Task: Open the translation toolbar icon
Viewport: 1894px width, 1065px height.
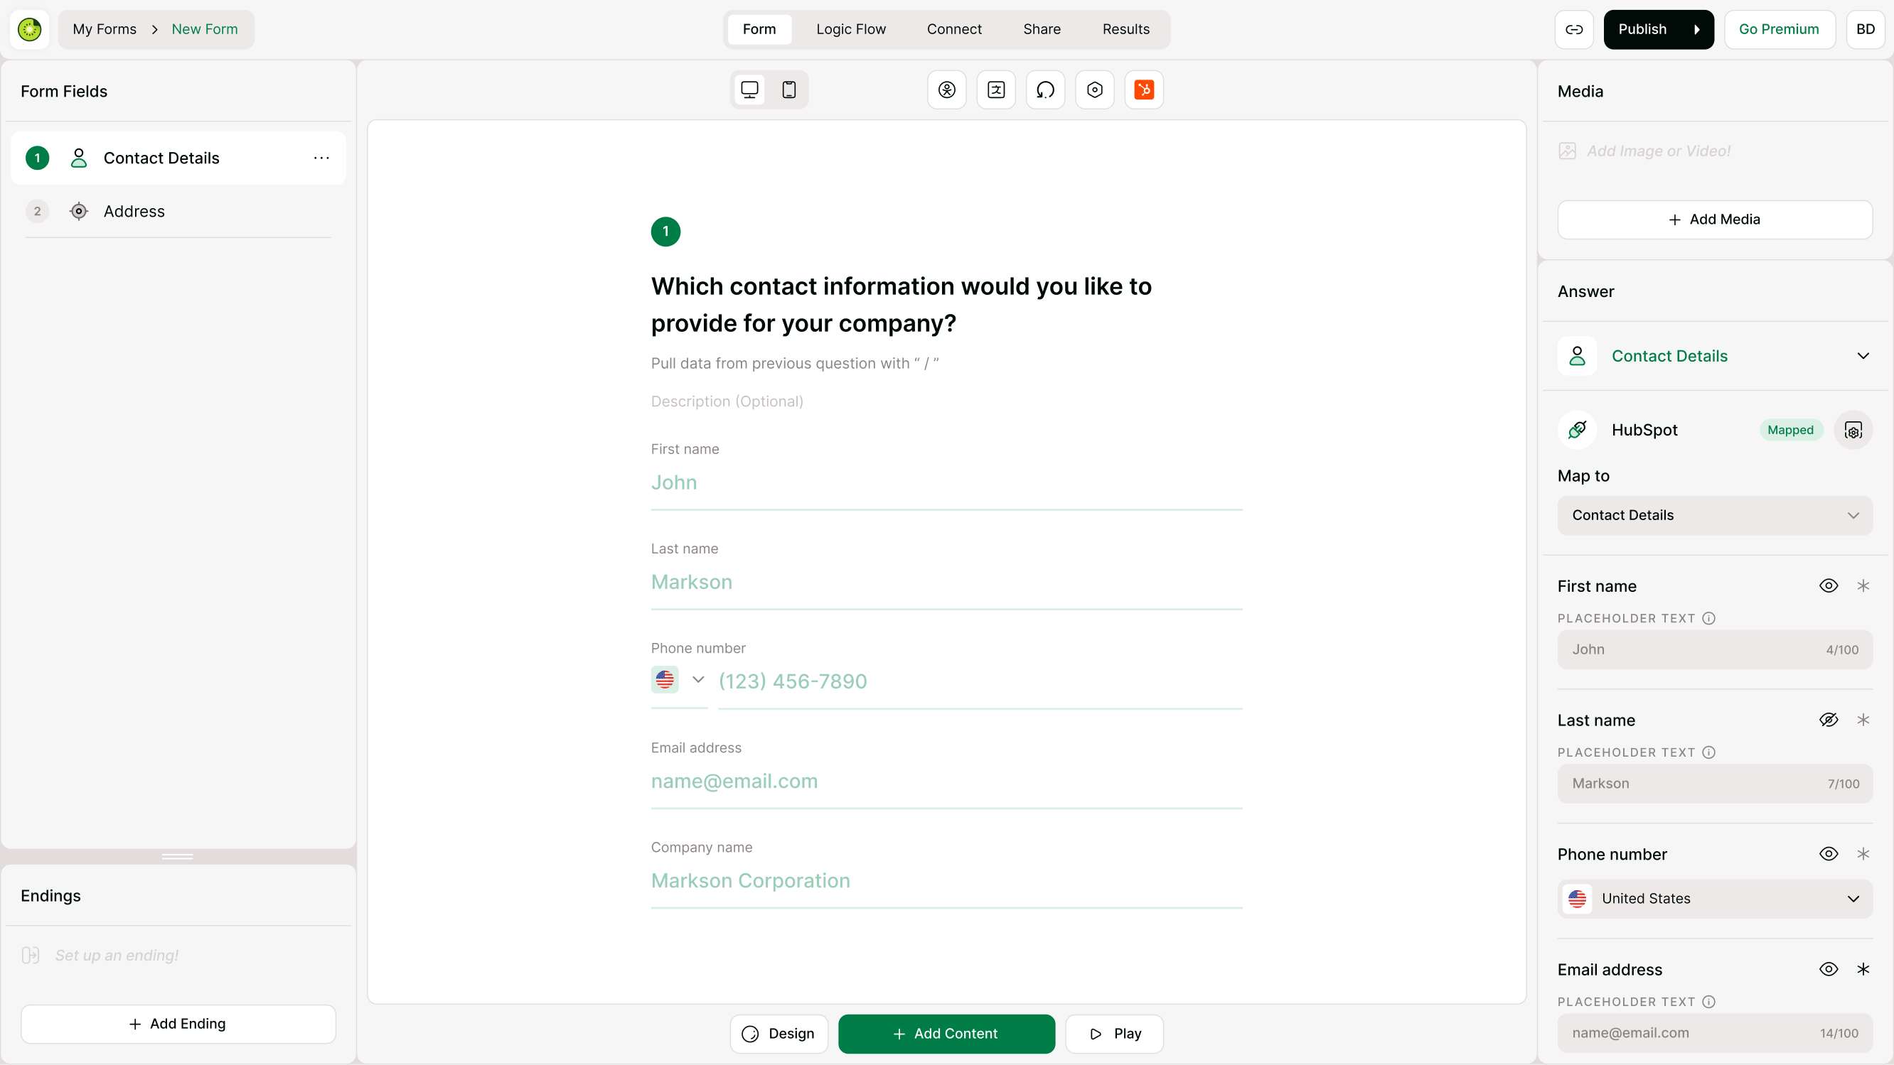Action: (996, 90)
